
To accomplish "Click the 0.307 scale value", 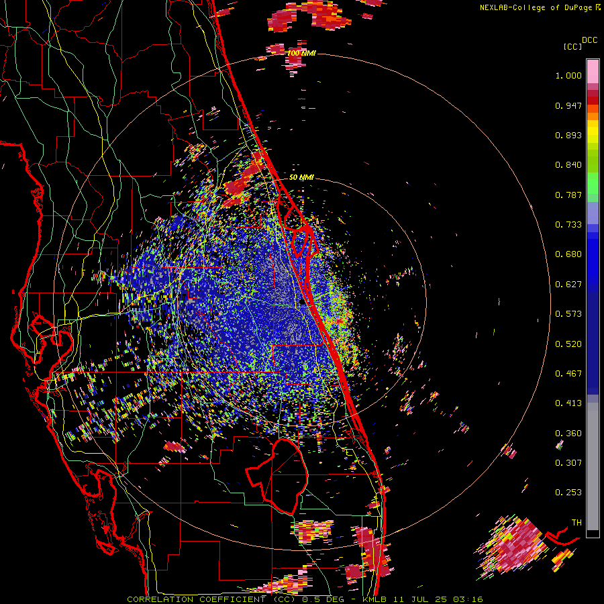I will tap(568, 463).
